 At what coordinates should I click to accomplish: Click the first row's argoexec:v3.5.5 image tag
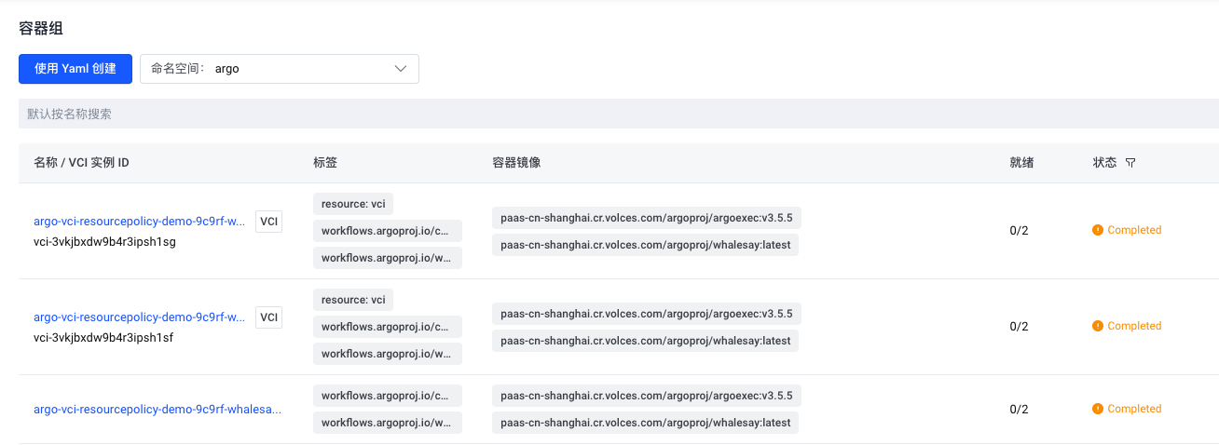646,218
